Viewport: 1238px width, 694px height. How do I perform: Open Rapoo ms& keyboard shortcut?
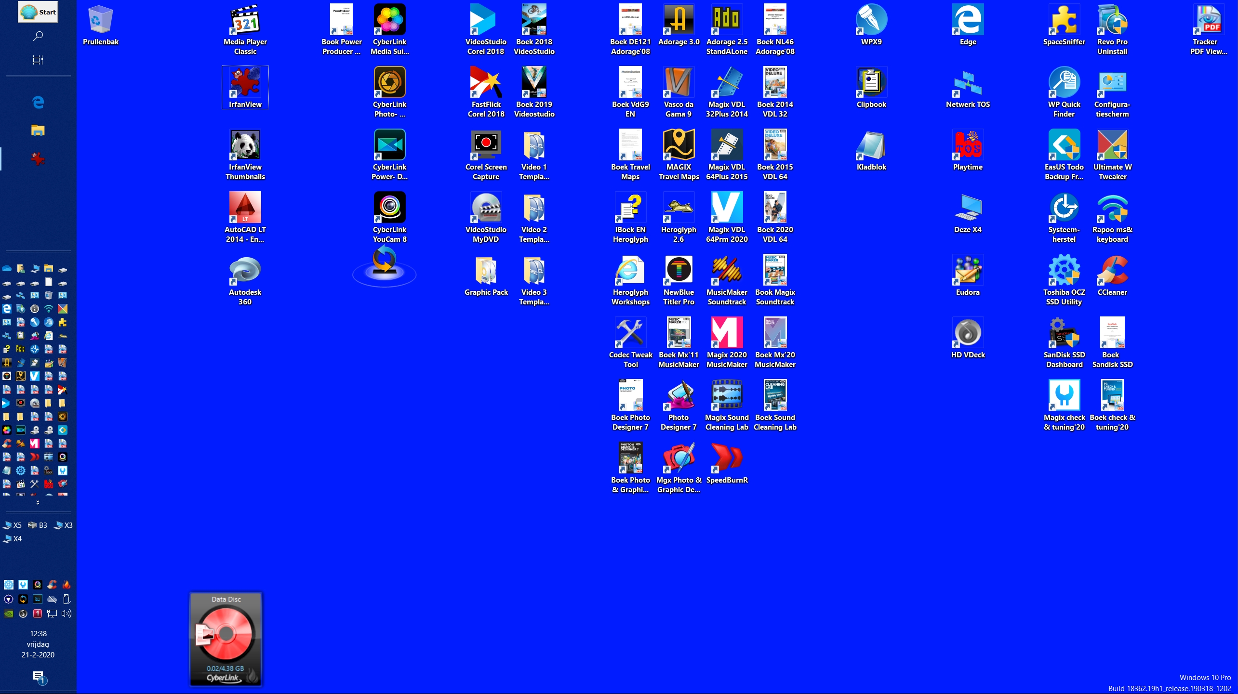click(x=1112, y=218)
